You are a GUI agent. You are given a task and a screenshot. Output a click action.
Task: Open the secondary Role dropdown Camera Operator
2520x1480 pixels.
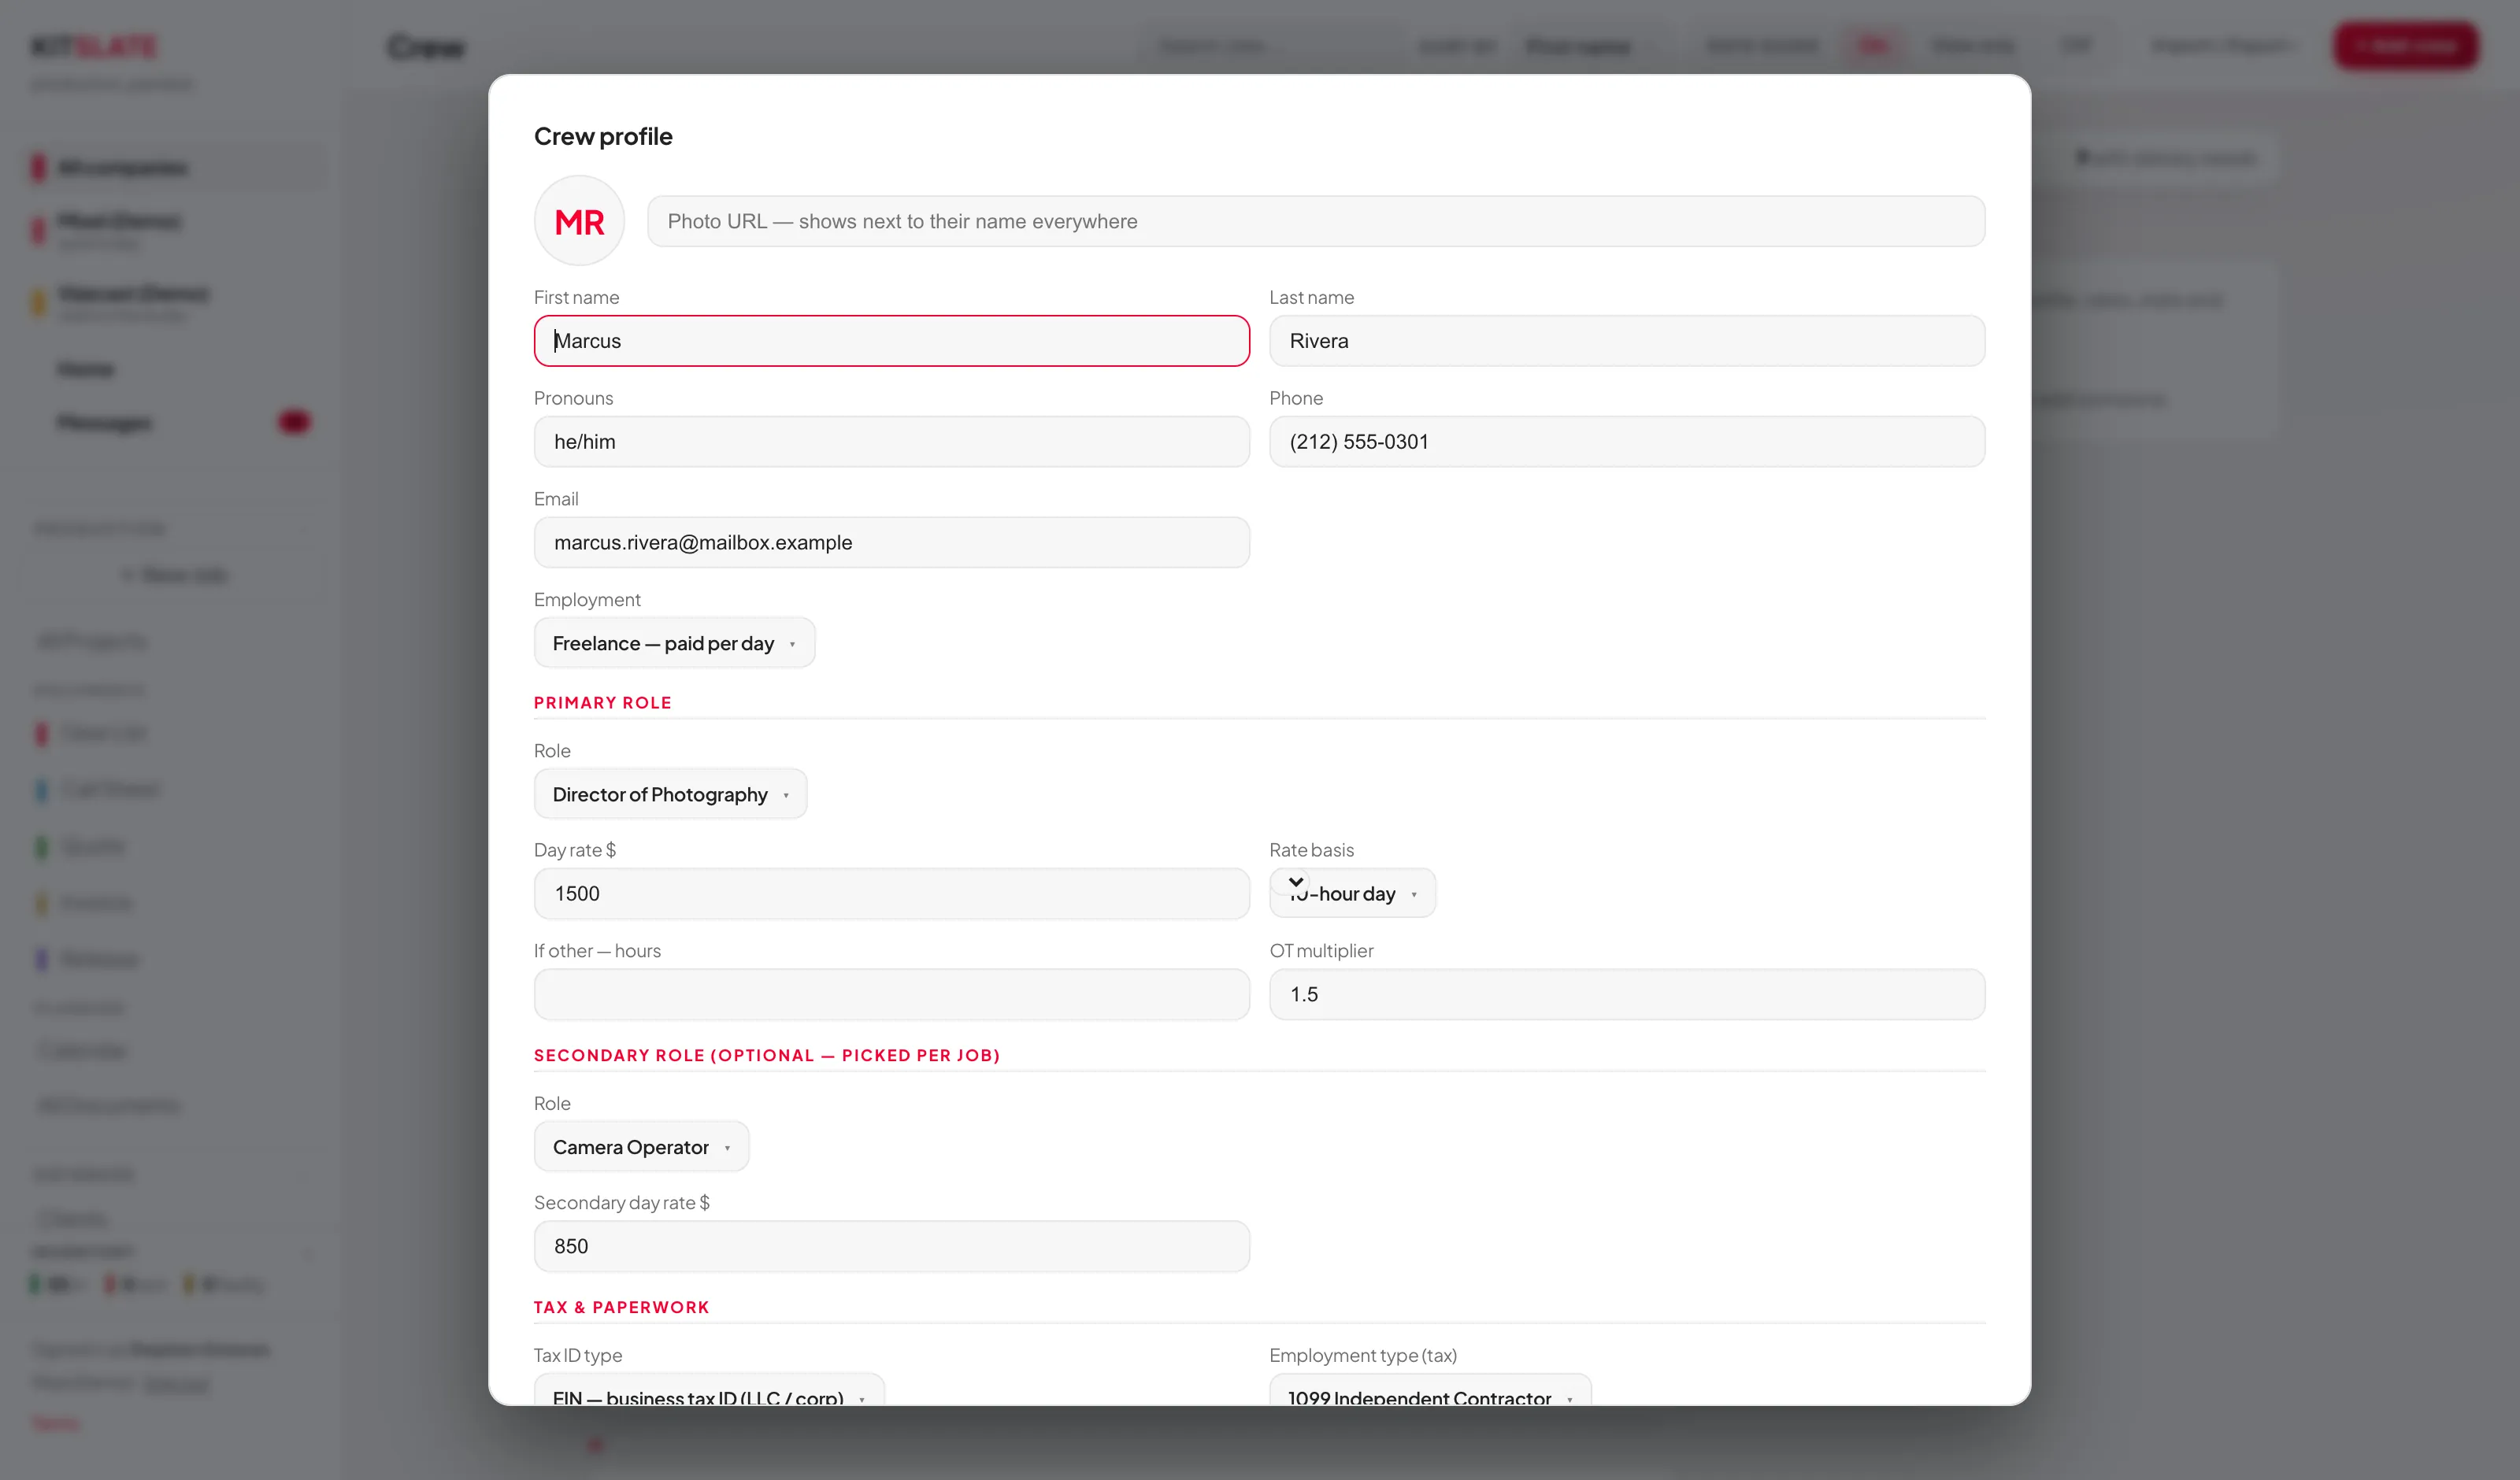click(x=641, y=1147)
